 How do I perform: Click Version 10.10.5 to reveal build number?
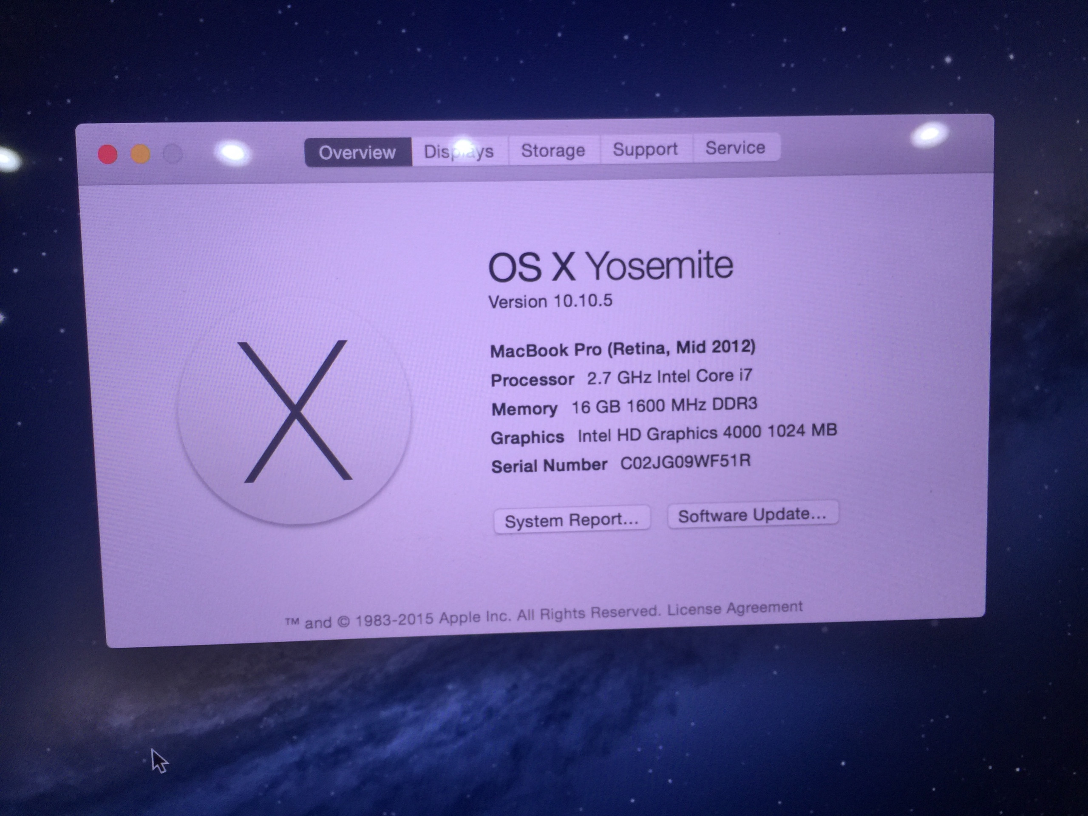pyautogui.click(x=550, y=301)
